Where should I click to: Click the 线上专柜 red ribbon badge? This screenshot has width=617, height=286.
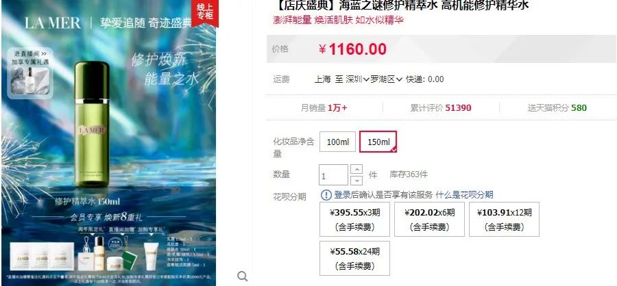click(x=204, y=12)
